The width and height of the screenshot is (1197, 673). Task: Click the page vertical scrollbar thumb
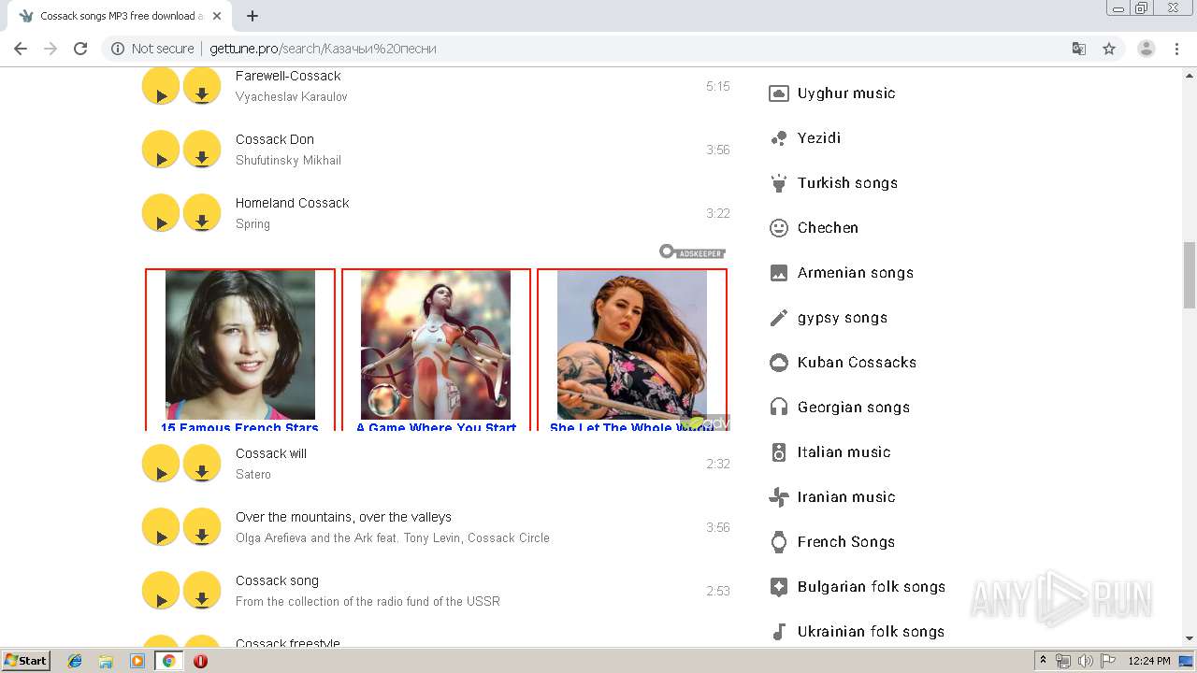[x=1190, y=275]
